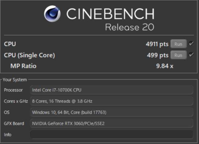Click the Cores x GHz value field
Image resolution: width=199 pixels, height=144 pixels.
[x=112, y=101]
